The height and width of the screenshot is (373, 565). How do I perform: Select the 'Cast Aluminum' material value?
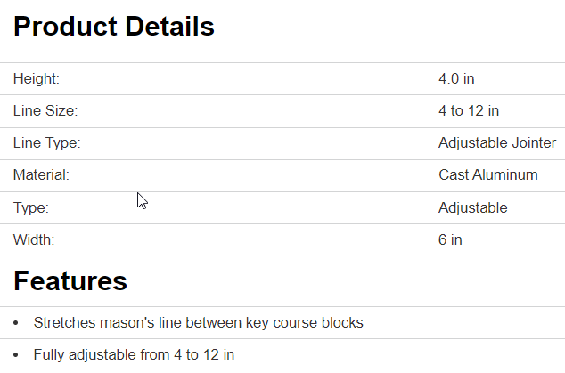[x=488, y=175]
